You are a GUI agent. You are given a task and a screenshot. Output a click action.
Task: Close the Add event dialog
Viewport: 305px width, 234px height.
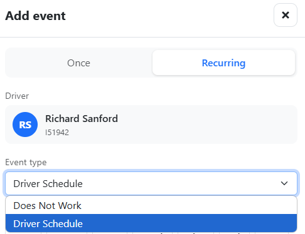coord(286,15)
